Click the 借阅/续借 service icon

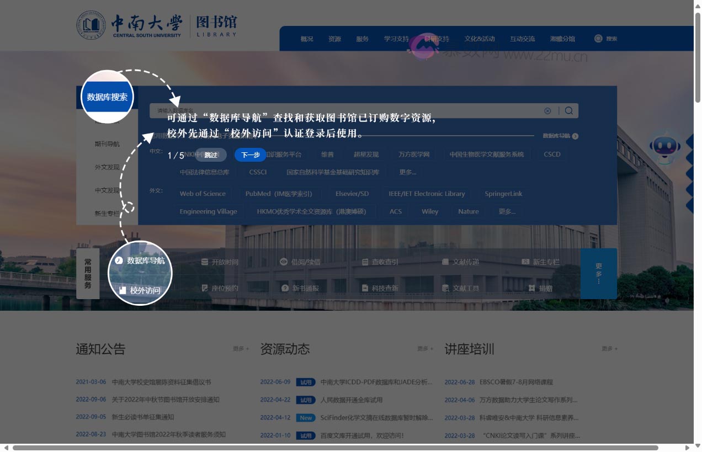point(302,262)
